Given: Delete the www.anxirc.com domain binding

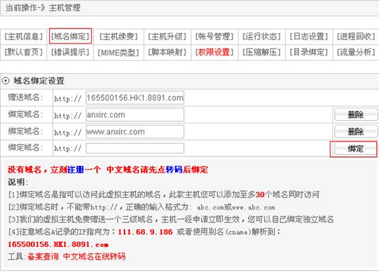Looking at the screenshot, I should [x=356, y=132].
